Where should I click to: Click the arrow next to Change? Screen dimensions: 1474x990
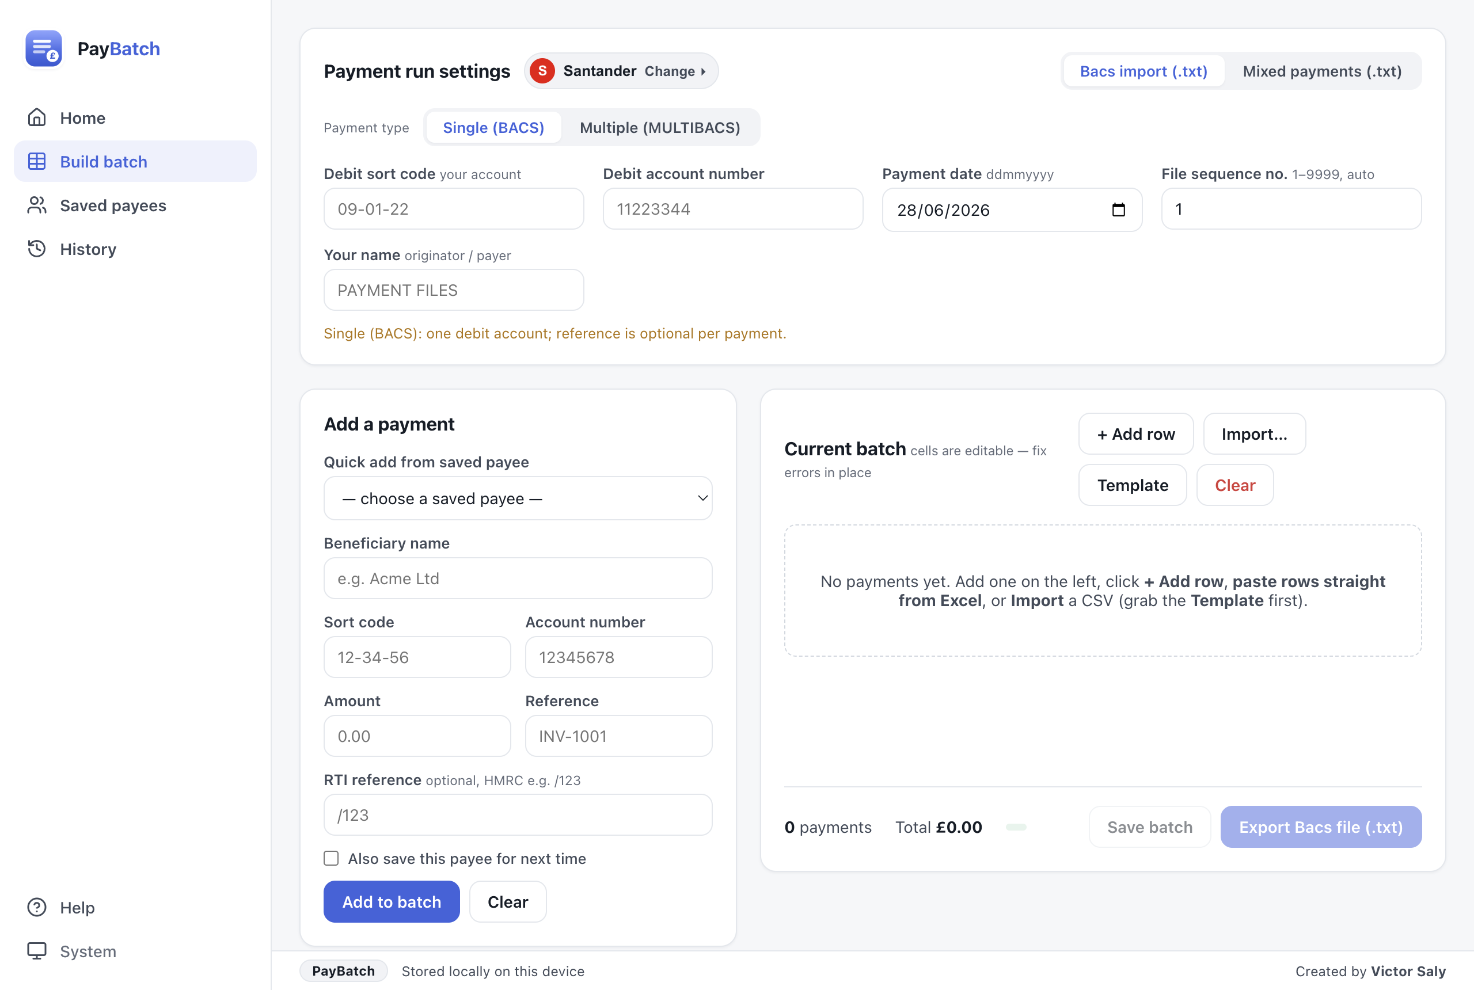click(x=703, y=71)
